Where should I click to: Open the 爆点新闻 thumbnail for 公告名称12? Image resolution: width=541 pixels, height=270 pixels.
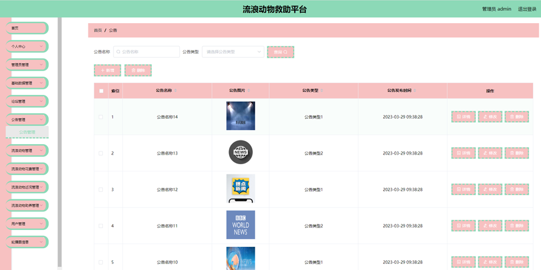[241, 189]
